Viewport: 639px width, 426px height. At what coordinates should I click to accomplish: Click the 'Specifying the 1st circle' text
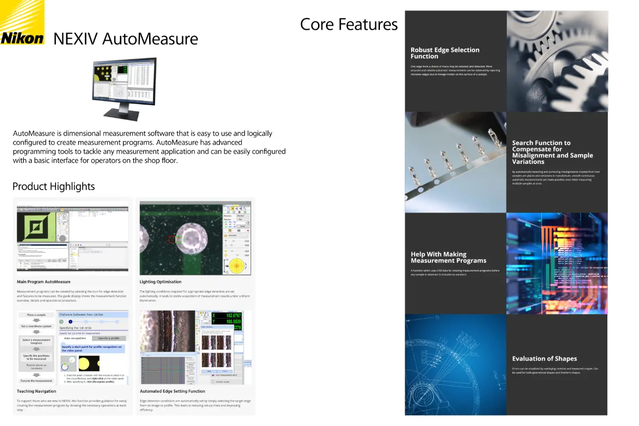point(75,328)
